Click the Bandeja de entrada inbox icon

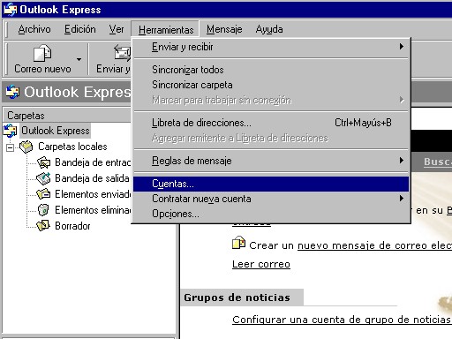pos(43,162)
